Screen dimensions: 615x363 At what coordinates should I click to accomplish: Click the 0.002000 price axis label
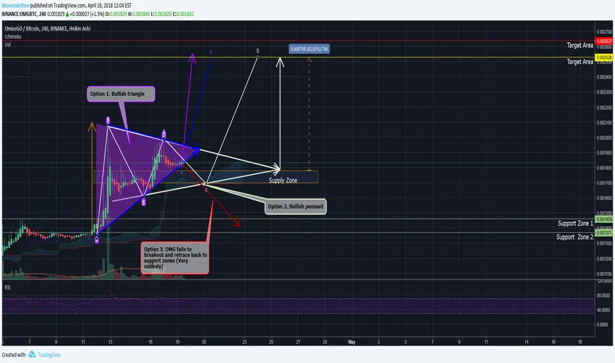click(604, 138)
